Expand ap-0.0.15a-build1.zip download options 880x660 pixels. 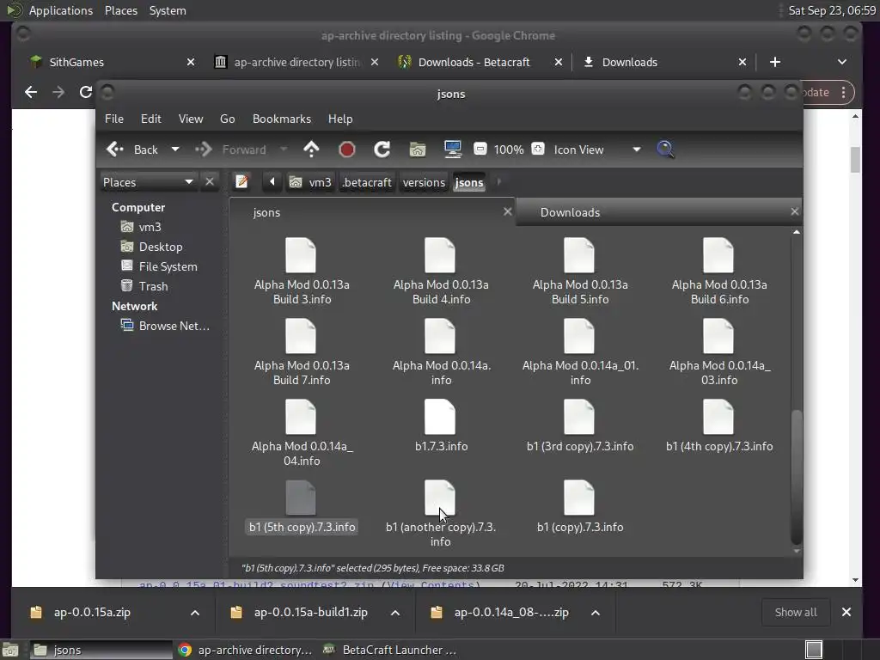395,613
